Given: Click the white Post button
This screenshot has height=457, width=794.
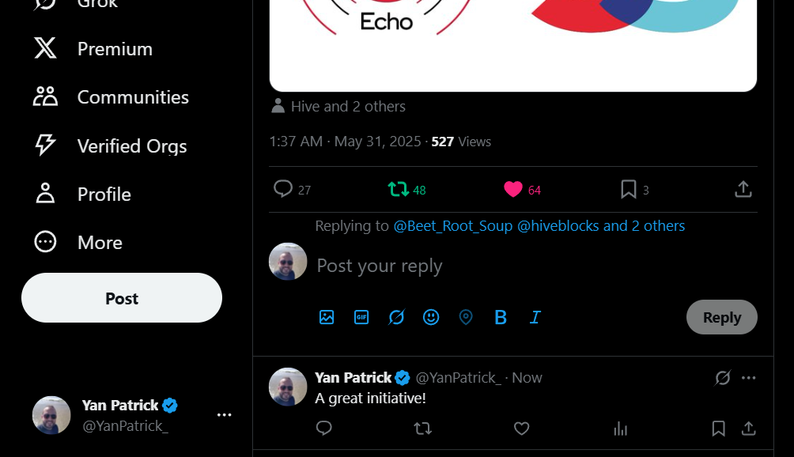Looking at the screenshot, I should (122, 298).
